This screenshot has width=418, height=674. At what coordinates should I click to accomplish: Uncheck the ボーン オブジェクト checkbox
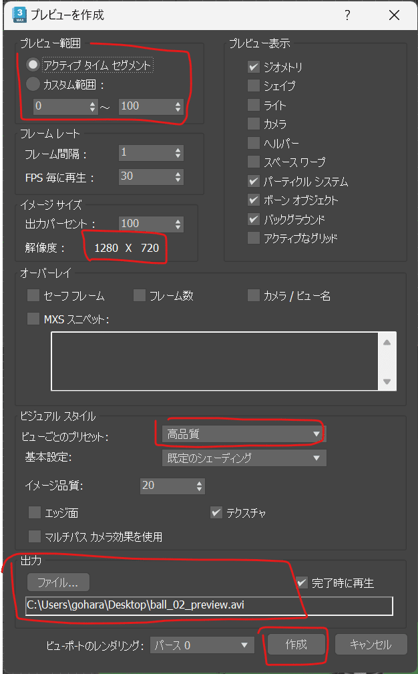254,200
